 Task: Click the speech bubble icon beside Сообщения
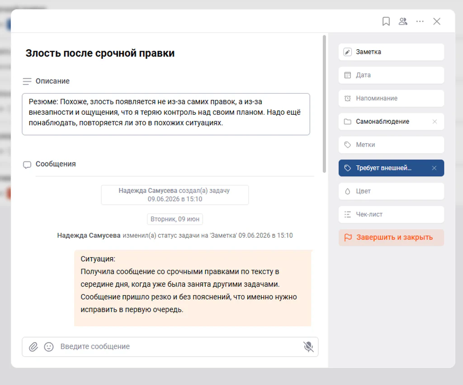pyautogui.click(x=27, y=164)
